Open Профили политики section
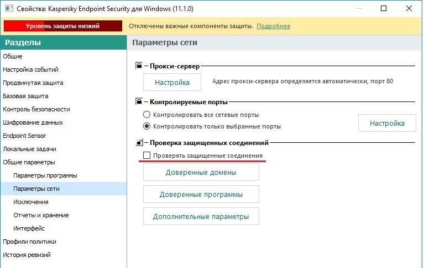424x268 pixels. pos(30,242)
